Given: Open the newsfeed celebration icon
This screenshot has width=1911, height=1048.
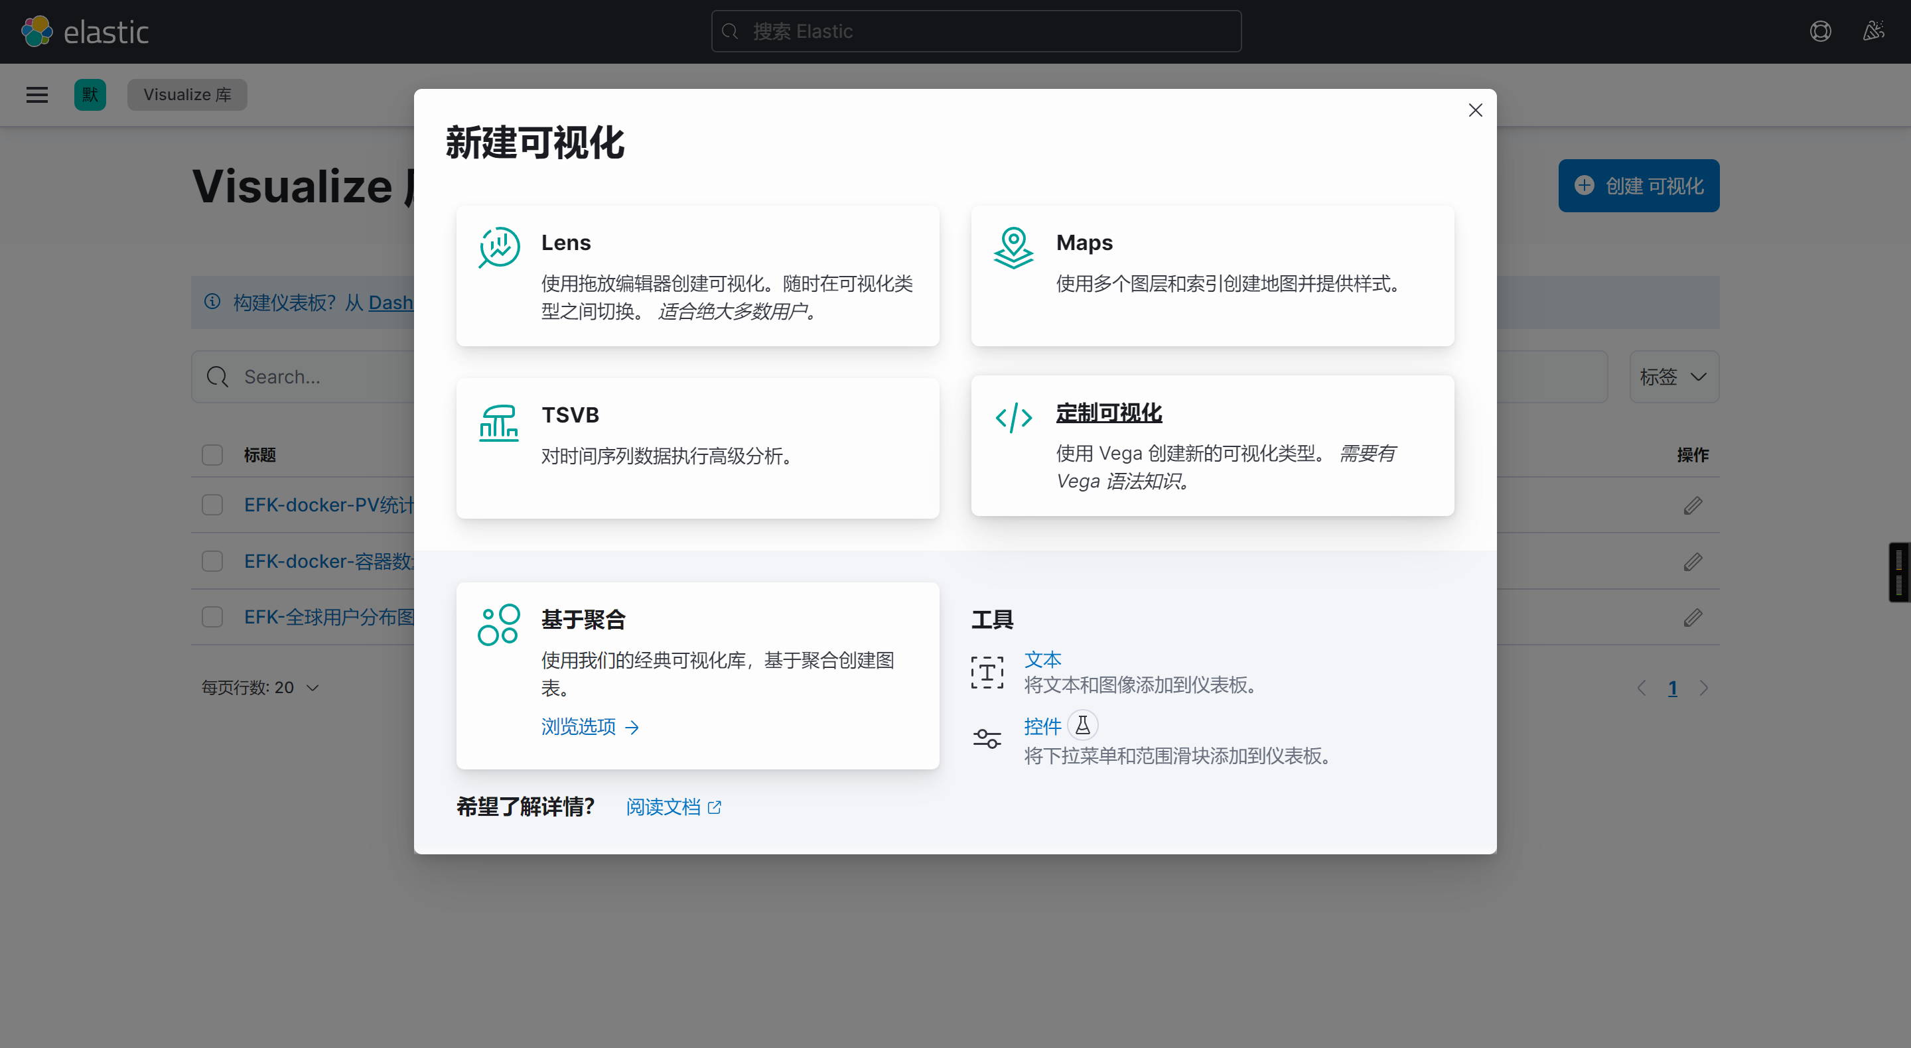Looking at the screenshot, I should coord(1873,31).
